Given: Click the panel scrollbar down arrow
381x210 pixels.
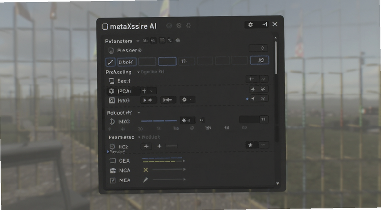Looking at the screenshot, I should click(x=278, y=183).
